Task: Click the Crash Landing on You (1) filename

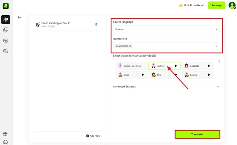Action: (56, 23)
